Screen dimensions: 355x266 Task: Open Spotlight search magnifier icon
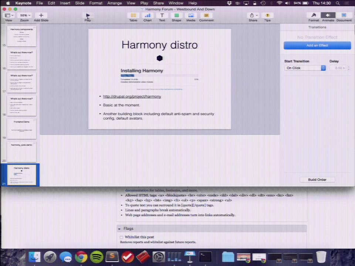click(338, 3)
